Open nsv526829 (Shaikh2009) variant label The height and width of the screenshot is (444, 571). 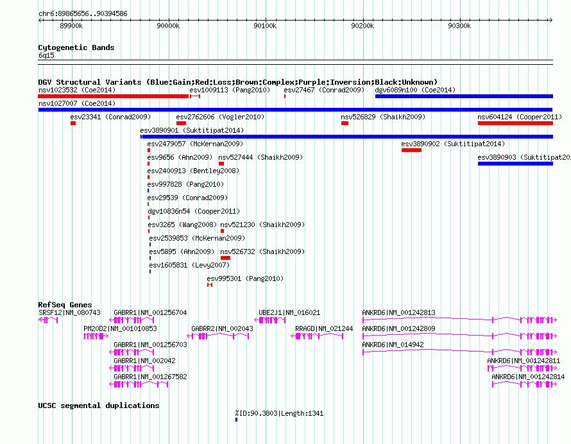pos(383,117)
